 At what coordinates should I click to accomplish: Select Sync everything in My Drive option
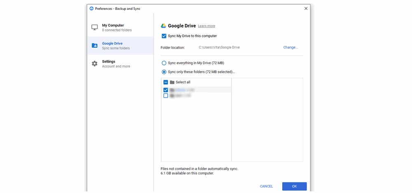[164, 63]
